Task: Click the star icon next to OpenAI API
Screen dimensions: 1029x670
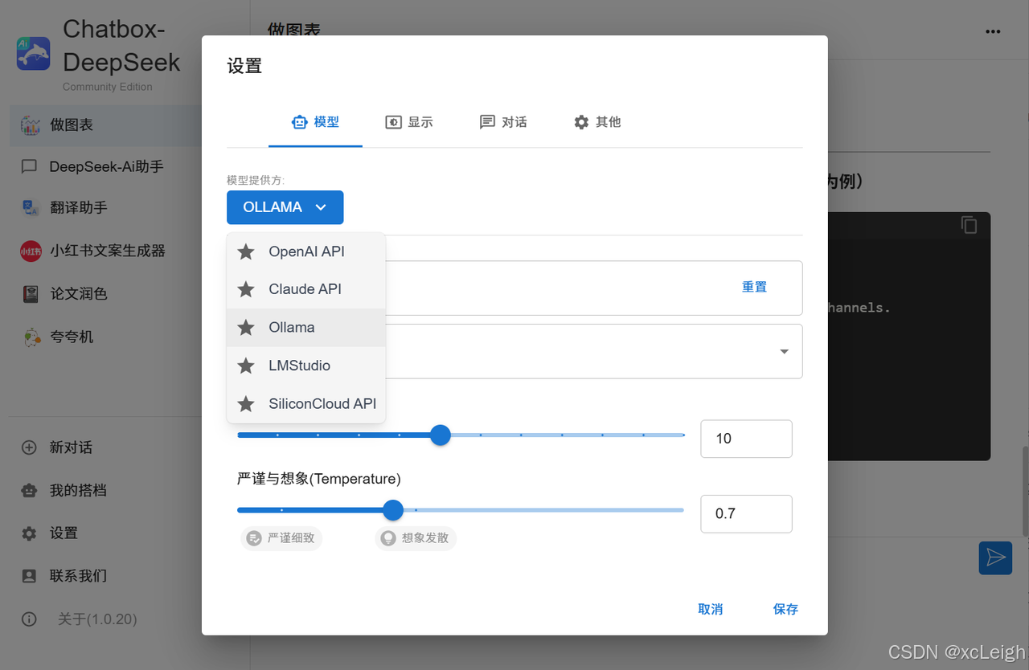Action: point(246,251)
